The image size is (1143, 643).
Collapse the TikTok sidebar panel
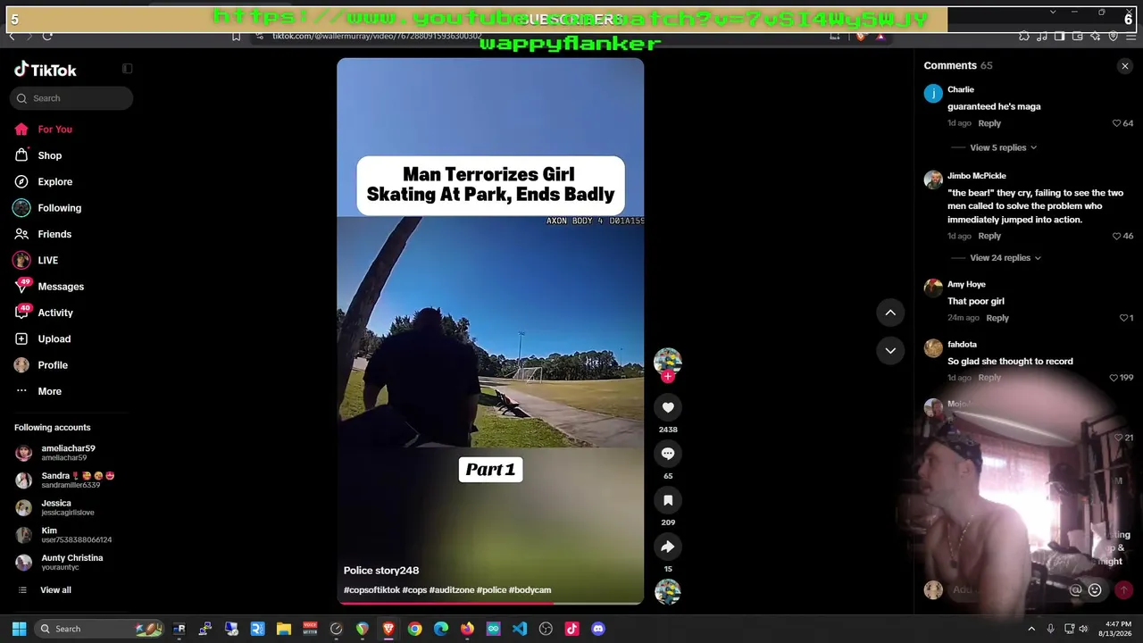coord(127,69)
